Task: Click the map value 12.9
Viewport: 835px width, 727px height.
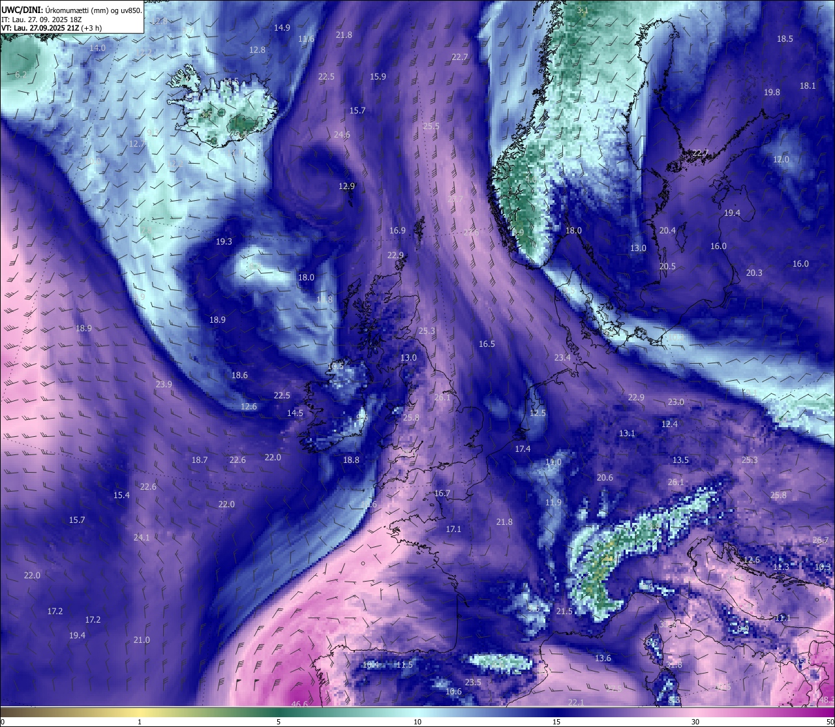Action: [346, 186]
